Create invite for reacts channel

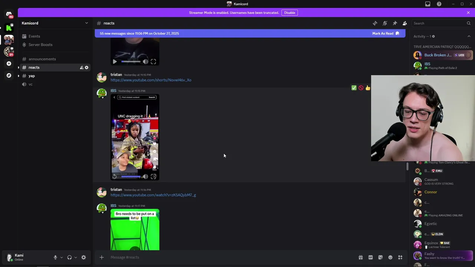pos(81,67)
